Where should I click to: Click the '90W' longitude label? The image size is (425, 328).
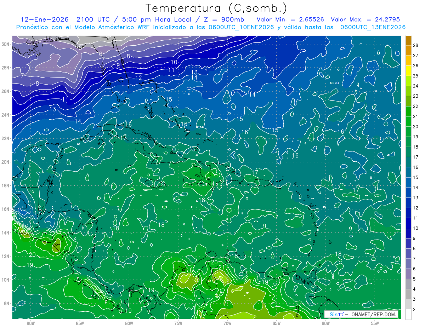[30, 323]
